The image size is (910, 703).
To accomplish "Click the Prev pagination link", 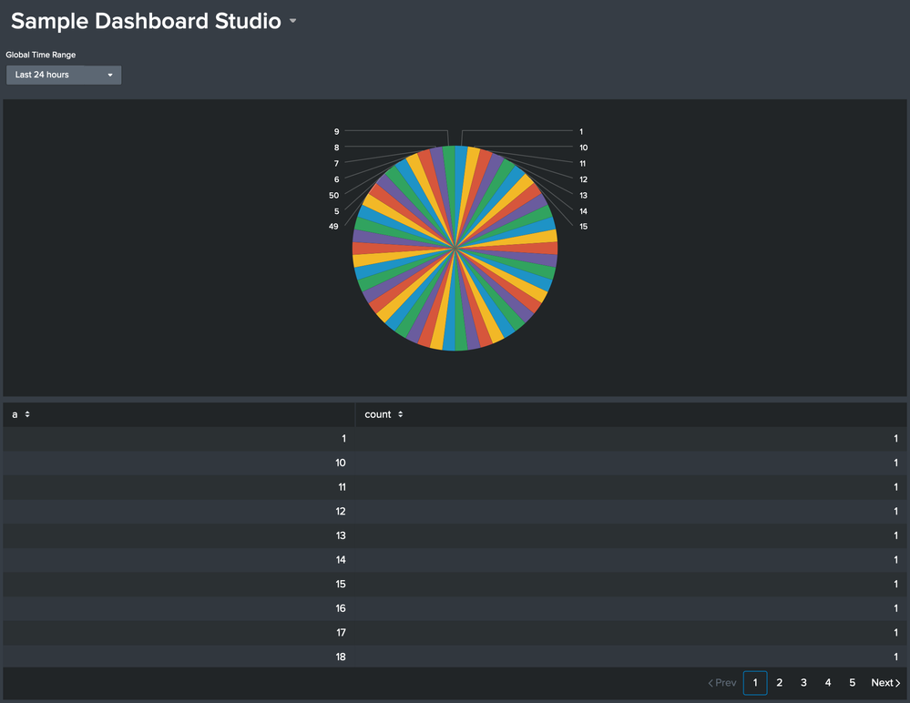I will (722, 683).
